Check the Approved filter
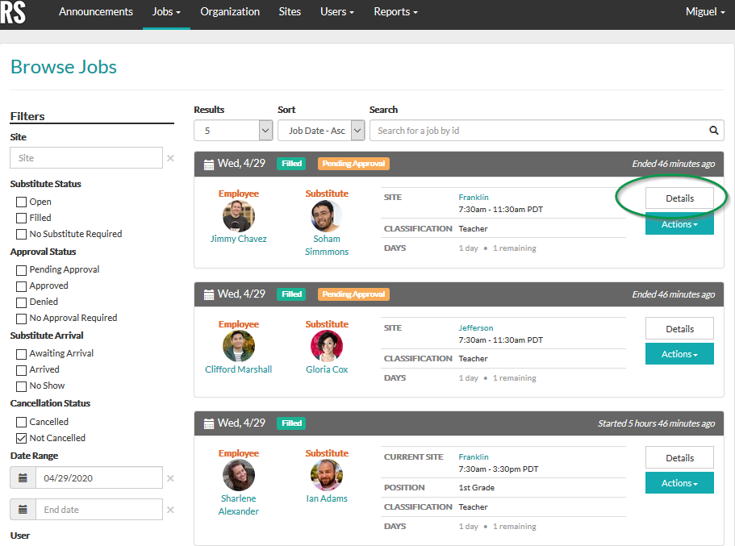 [x=21, y=286]
